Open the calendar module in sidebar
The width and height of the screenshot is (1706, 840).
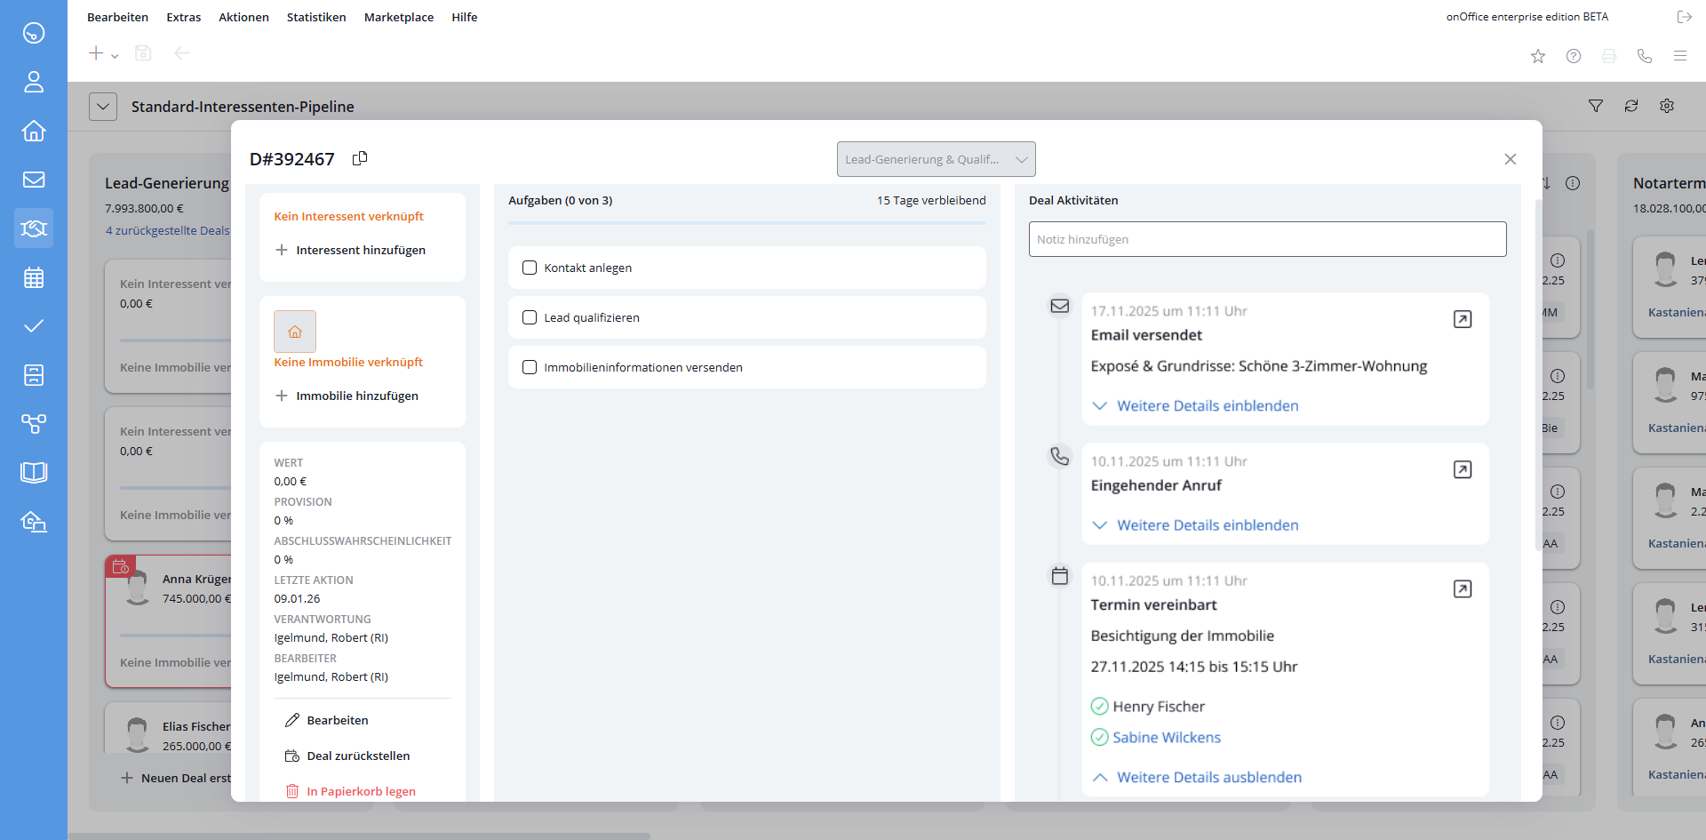(34, 277)
